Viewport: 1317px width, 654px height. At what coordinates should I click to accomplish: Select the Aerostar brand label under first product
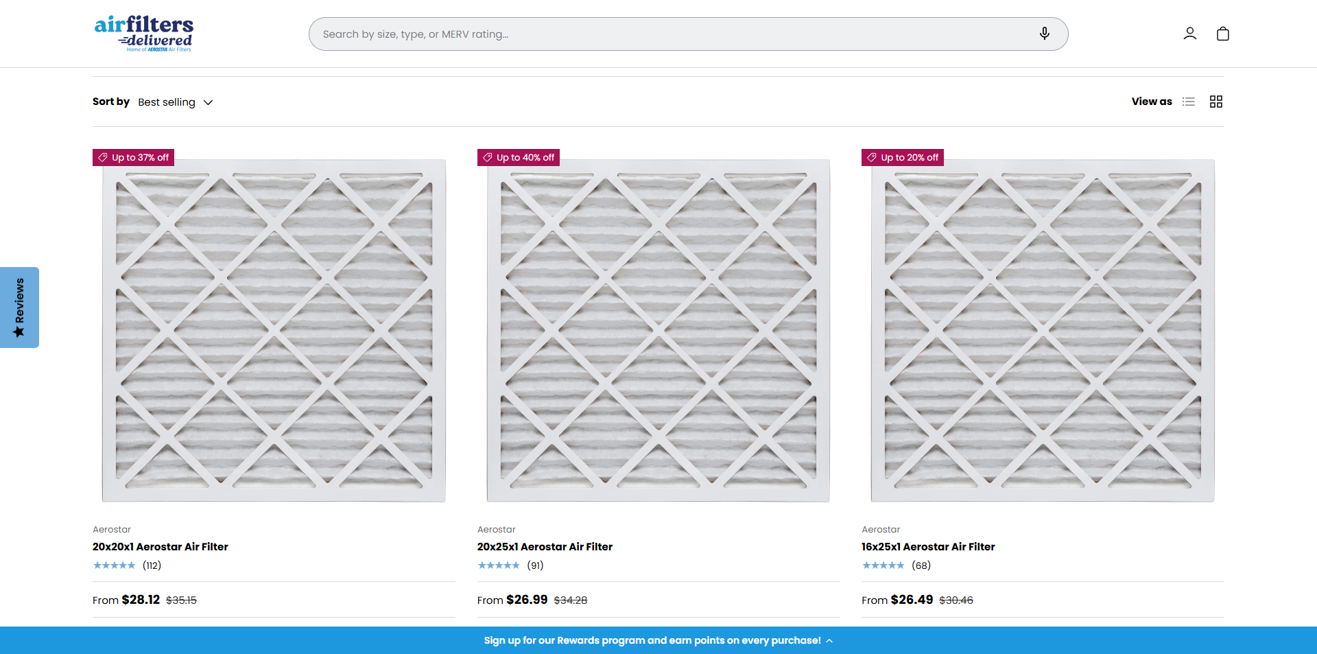click(x=111, y=529)
